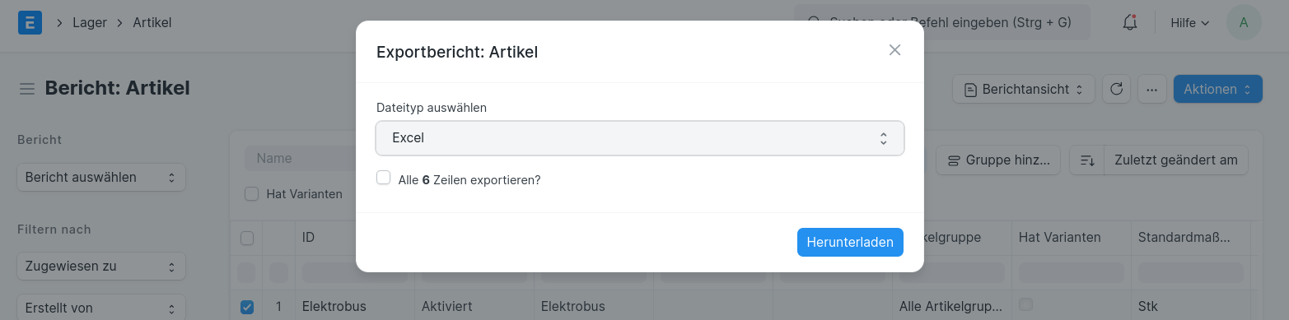Click the Herunterladen button
The width and height of the screenshot is (1289, 320).
point(850,242)
